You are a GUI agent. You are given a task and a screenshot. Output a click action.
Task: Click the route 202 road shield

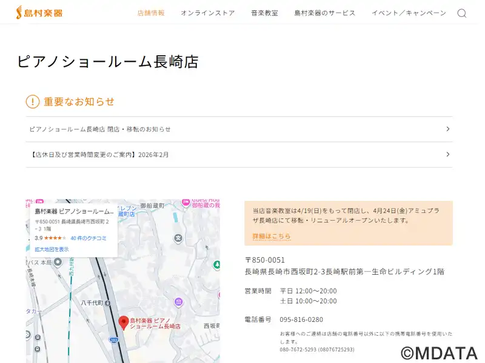click(x=114, y=341)
